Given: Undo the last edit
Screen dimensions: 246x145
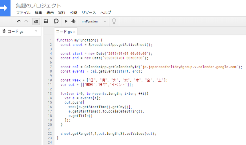Looking at the screenshot, I should click(x=19, y=21).
